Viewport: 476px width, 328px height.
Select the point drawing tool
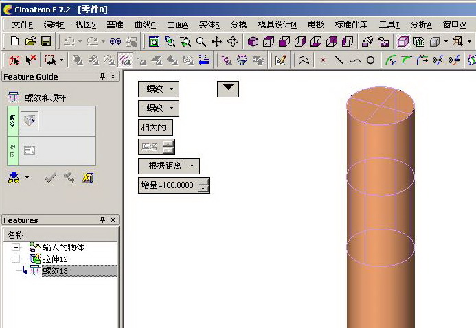tap(324, 60)
